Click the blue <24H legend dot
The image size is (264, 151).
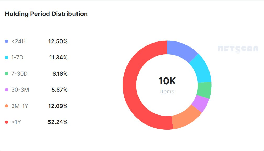(7, 41)
